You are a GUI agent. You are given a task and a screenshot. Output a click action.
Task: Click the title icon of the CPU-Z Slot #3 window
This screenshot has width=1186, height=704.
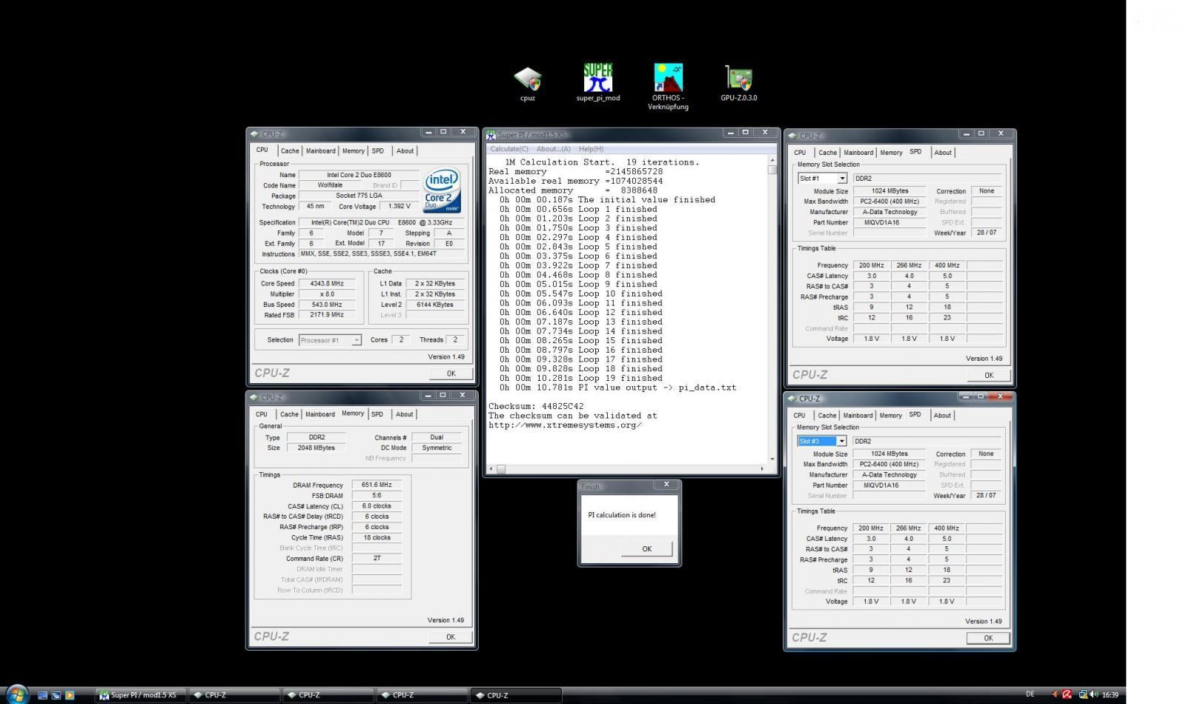click(x=792, y=399)
